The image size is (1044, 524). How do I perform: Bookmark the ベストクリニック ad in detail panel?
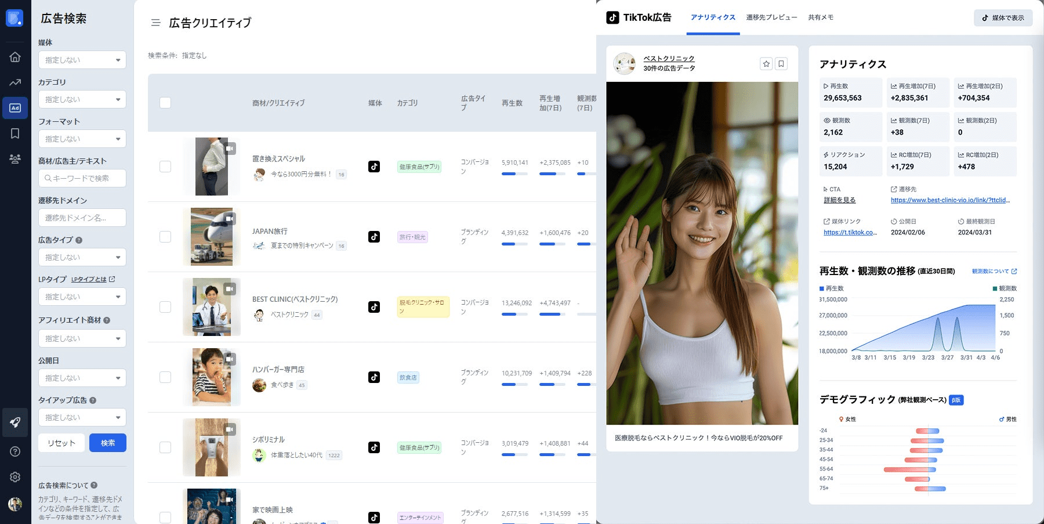tap(781, 64)
